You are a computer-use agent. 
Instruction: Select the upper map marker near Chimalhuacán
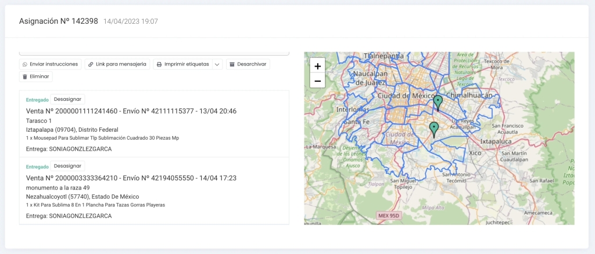[x=438, y=102]
